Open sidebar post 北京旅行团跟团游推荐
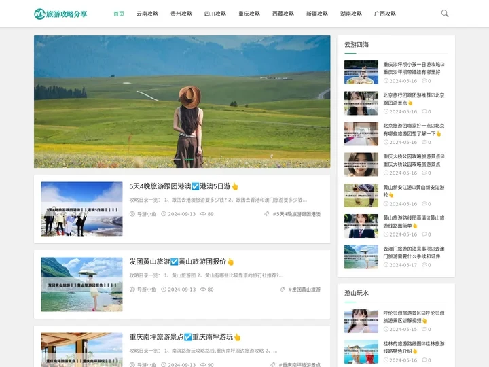 point(414,99)
